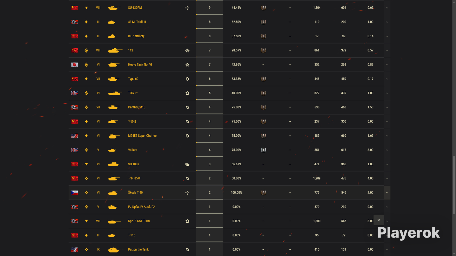This screenshot has height=256, width=456.
Task: Click the circular arrows icon beside Type 62
Action: 187,79
